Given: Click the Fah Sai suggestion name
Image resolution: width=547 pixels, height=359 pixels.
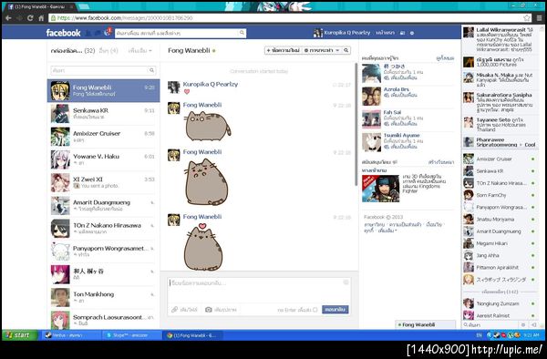Looking at the screenshot, I should [392, 112].
